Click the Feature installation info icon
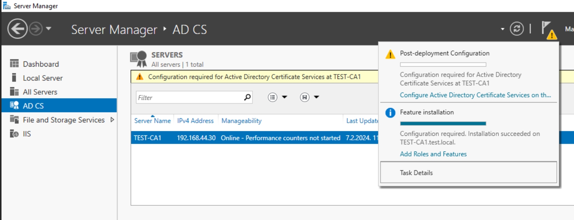Image resolution: width=574 pixels, height=220 pixels. 390,113
